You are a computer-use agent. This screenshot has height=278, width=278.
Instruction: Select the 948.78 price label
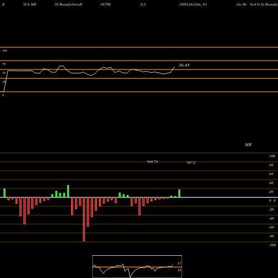tap(152, 162)
